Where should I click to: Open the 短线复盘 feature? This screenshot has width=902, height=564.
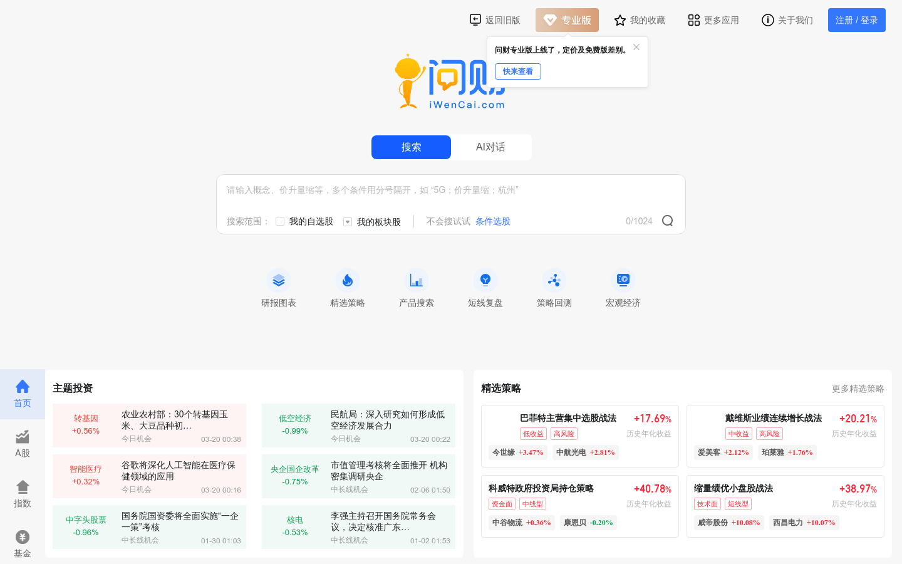click(x=485, y=288)
